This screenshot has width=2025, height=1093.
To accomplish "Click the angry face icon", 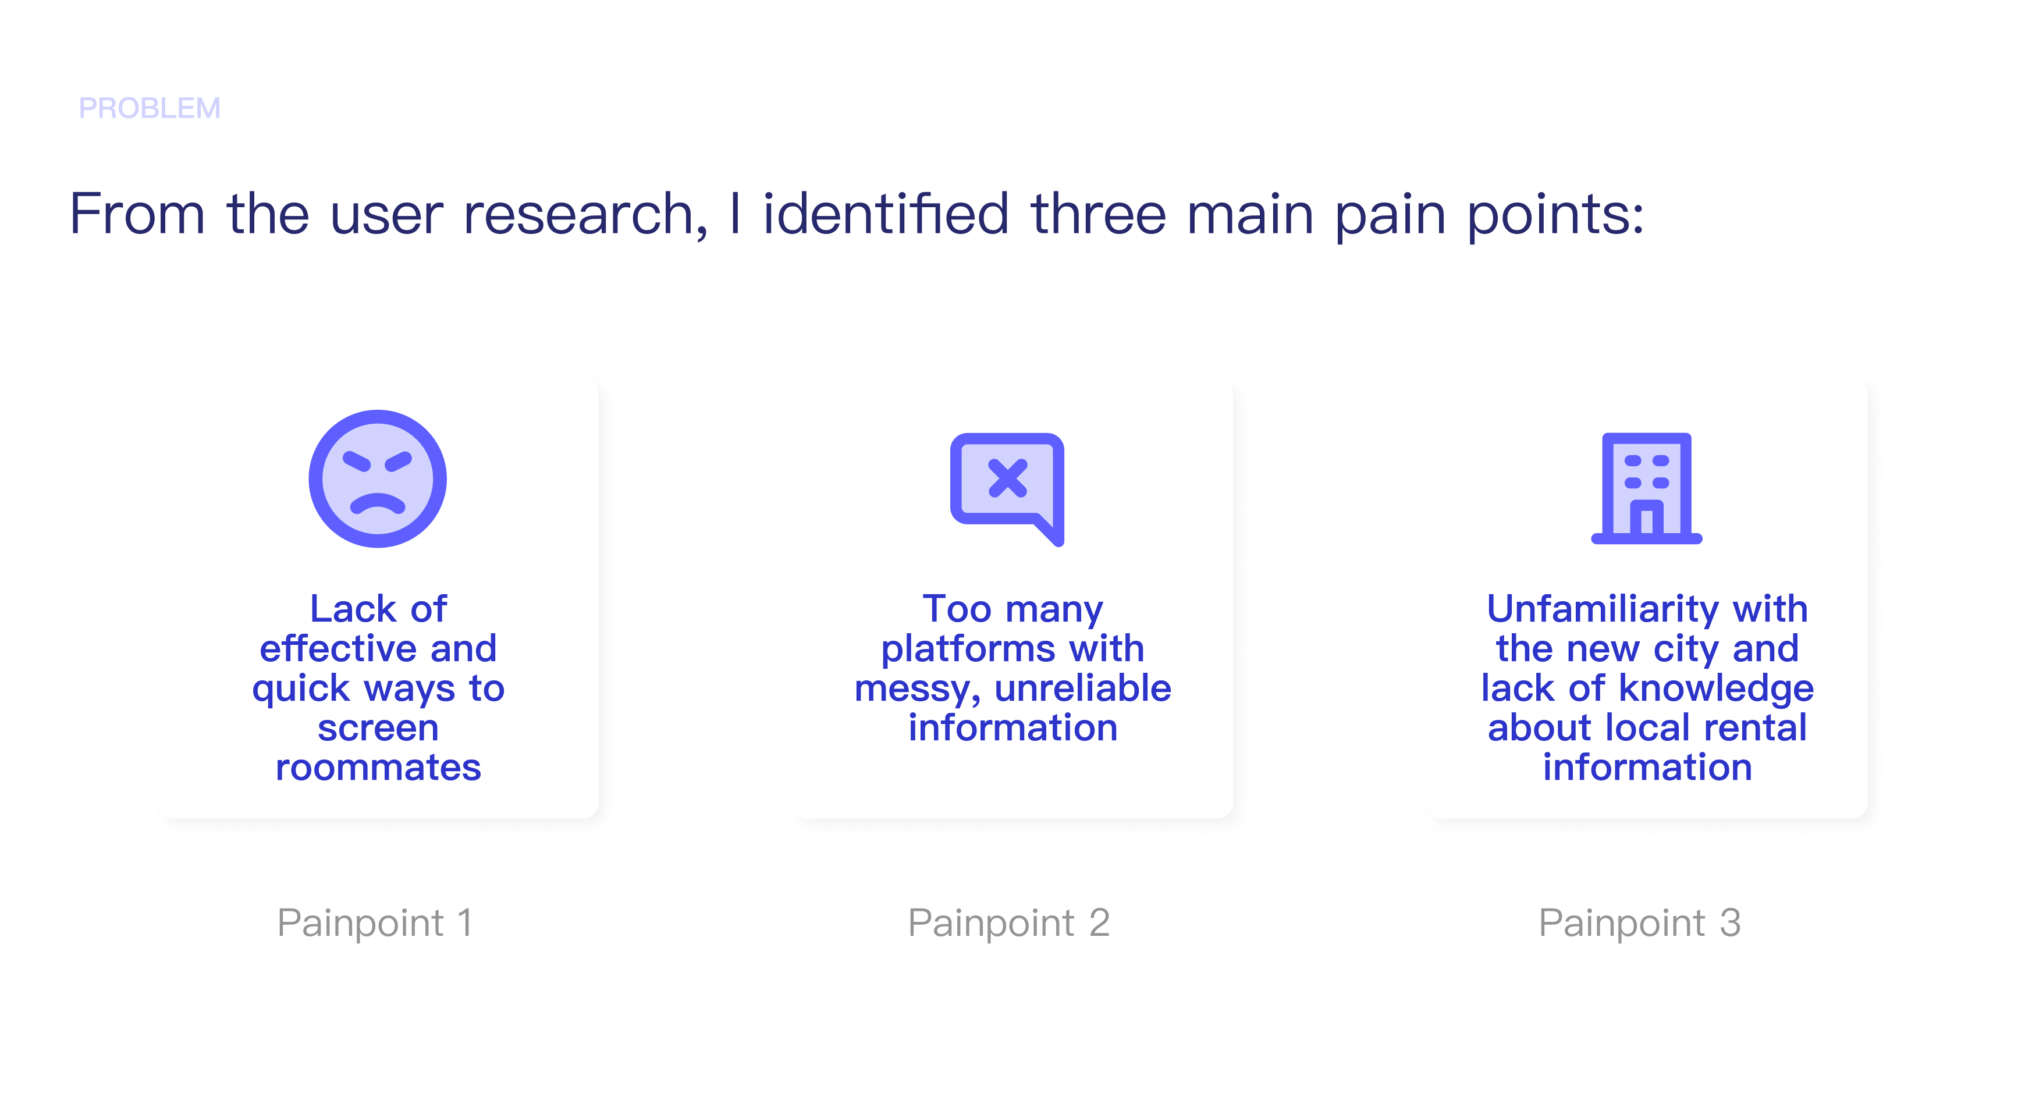I will 377,478.
